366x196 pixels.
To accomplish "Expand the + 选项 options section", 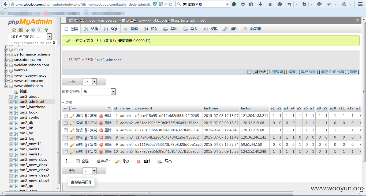I will 67,102.
